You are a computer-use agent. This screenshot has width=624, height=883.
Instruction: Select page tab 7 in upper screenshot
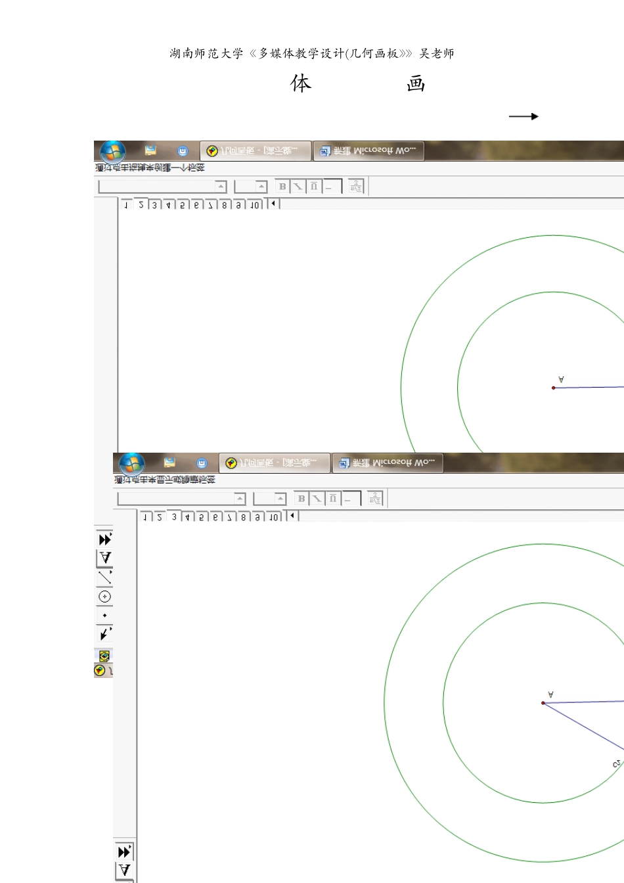click(x=210, y=205)
